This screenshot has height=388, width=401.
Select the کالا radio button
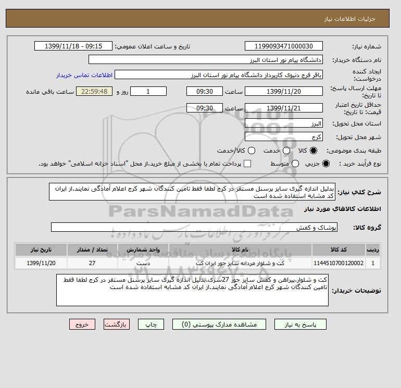click(x=314, y=151)
